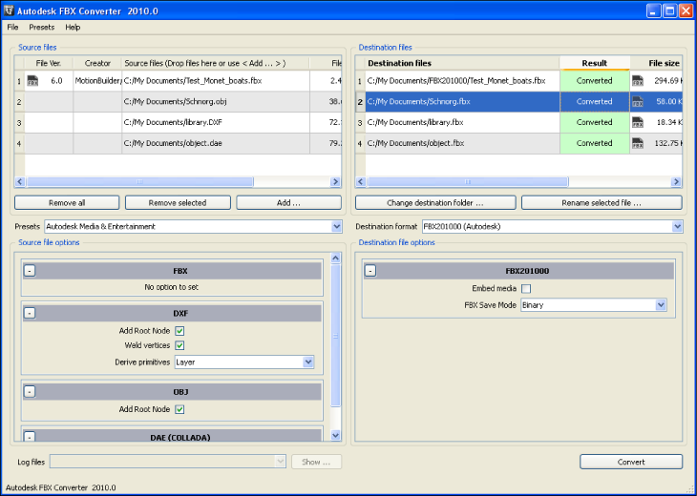Click the Destination files column header
The width and height of the screenshot is (697, 496).
pyautogui.click(x=462, y=63)
